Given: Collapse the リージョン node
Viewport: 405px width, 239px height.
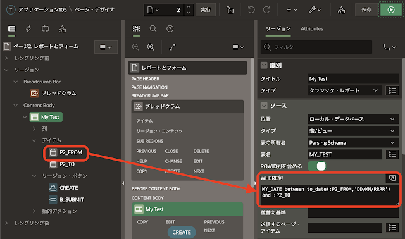Looking at the screenshot, I should [6, 70].
